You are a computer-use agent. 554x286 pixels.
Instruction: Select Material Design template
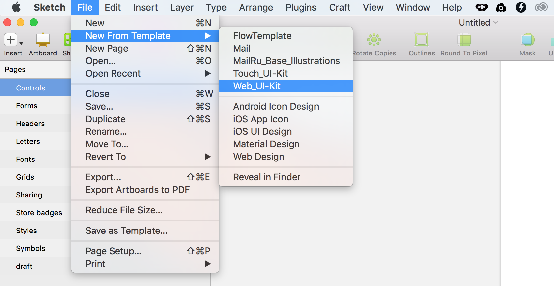coord(266,144)
